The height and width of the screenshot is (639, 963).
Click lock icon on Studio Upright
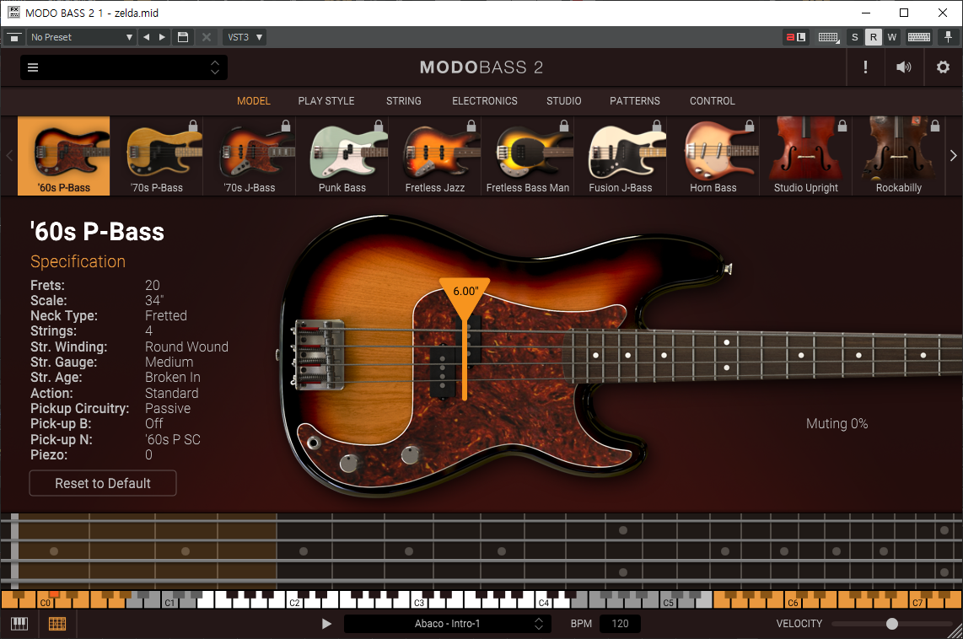[842, 126]
